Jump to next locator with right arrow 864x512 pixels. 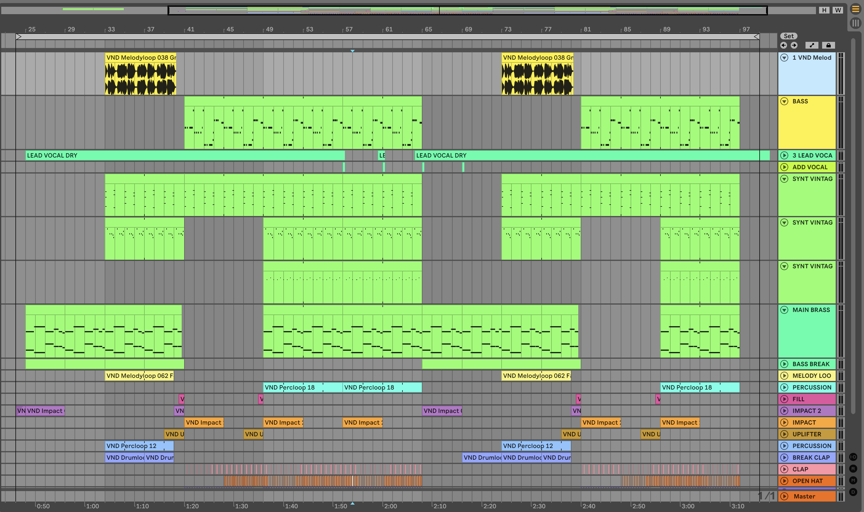pyautogui.click(x=794, y=45)
